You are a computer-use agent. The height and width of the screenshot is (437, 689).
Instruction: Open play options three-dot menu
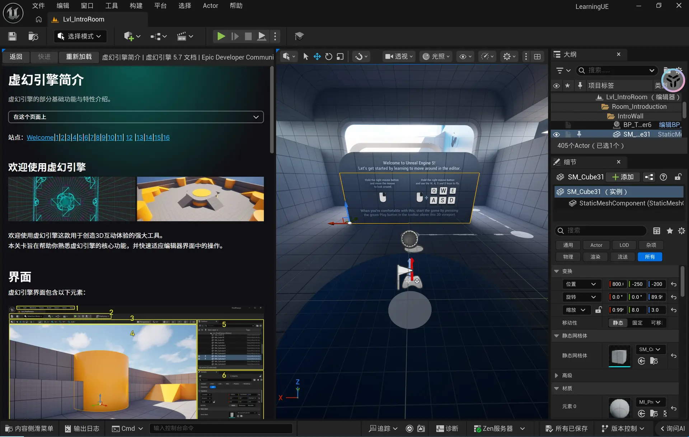click(x=275, y=36)
